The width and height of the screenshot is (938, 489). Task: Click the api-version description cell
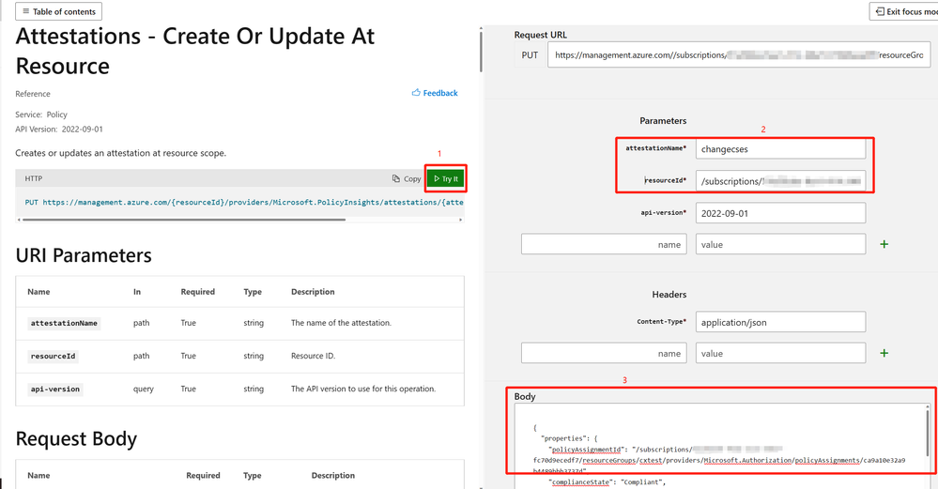(363, 389)
